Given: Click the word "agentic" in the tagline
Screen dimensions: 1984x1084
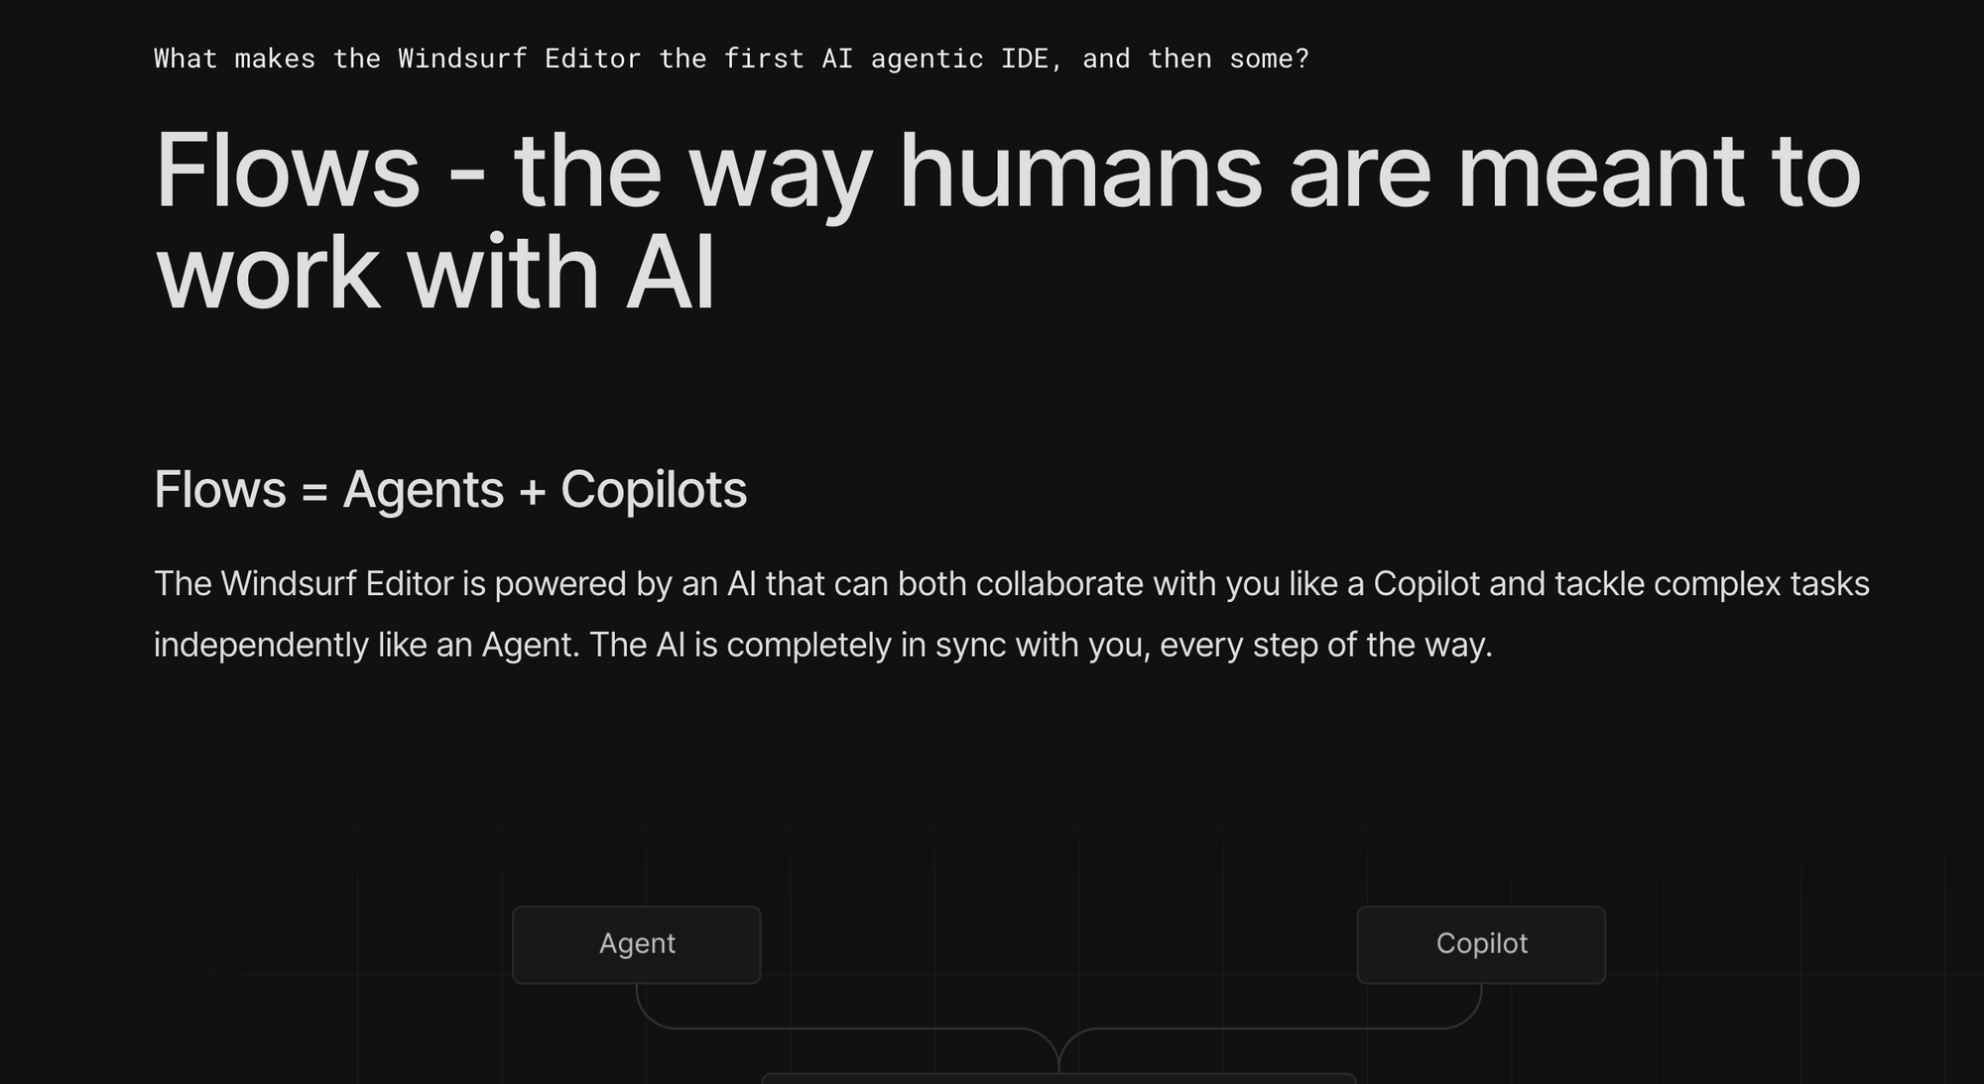Looking at the screenshot, I should 927,59.
